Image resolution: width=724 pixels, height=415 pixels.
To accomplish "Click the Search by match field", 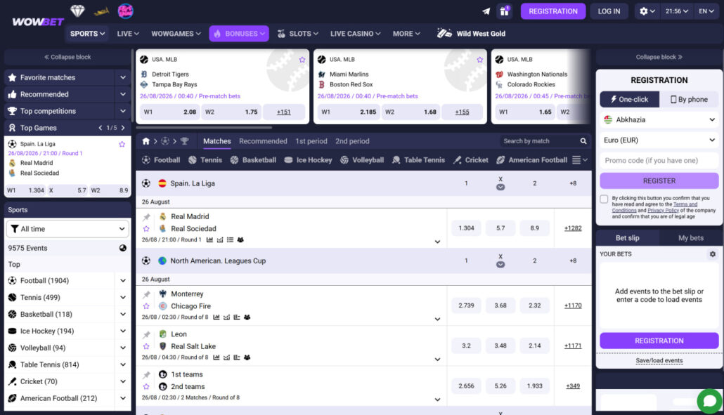I will click(x=539, y=141).
